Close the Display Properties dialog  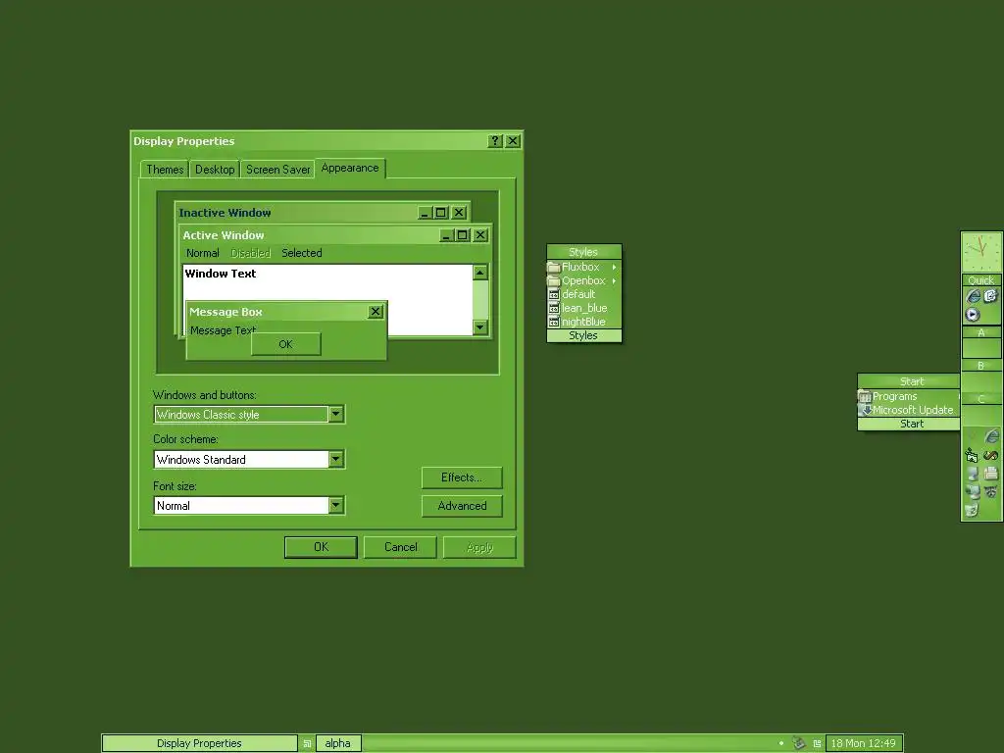513,141
